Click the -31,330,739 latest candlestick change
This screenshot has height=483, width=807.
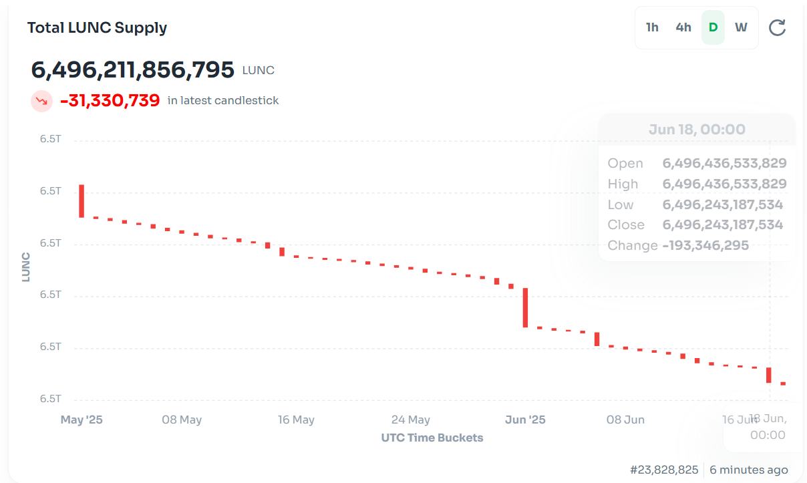pyautogui.click(x=110, y=101)
